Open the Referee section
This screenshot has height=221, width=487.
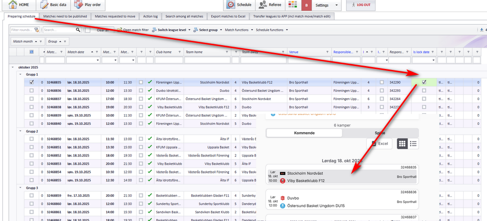pyautogui.click(x=270, y=5)
